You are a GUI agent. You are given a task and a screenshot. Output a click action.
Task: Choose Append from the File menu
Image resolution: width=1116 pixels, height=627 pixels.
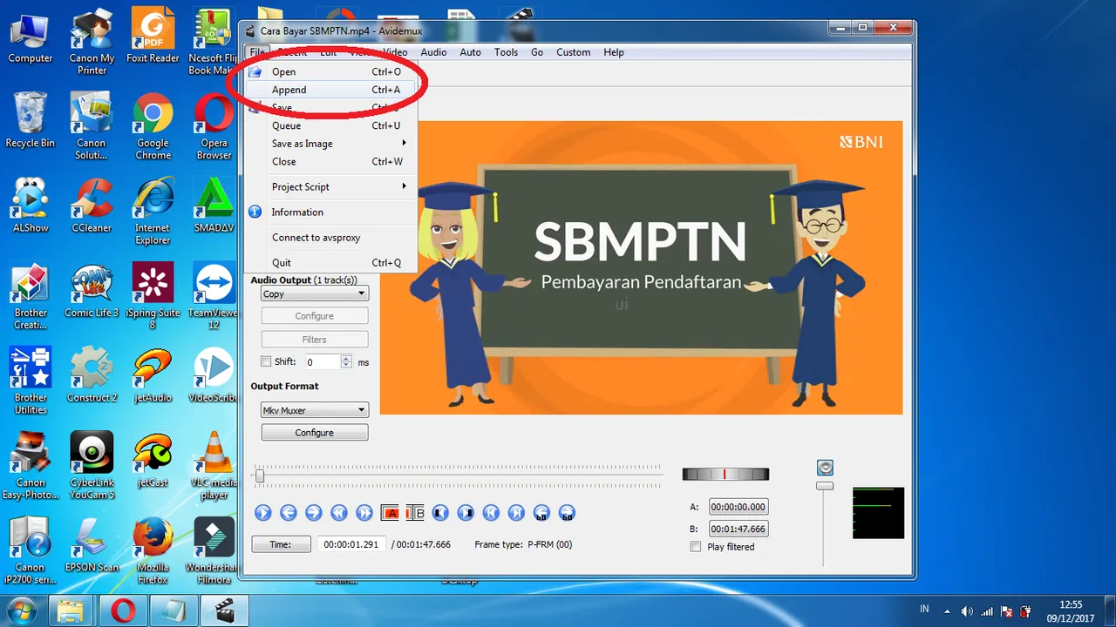pos(330,90)
